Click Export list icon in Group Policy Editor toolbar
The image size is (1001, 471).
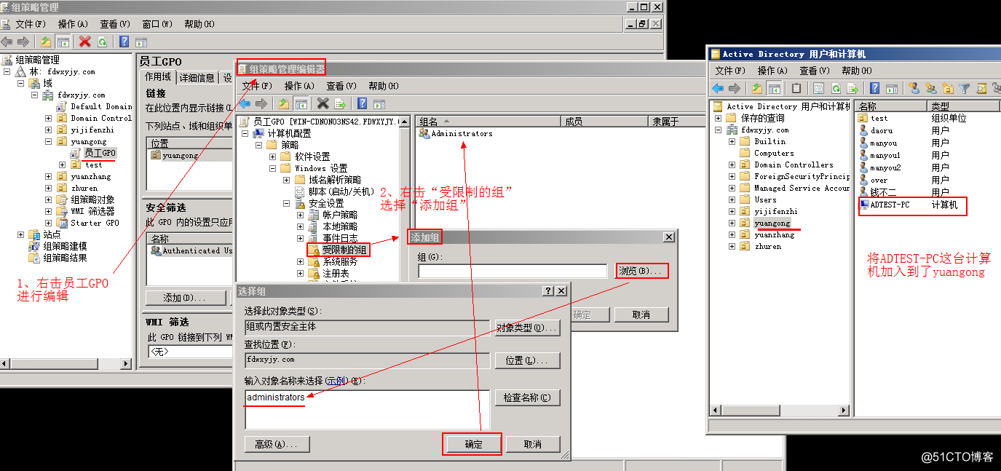pyautogui.click(x=340, y=104)
